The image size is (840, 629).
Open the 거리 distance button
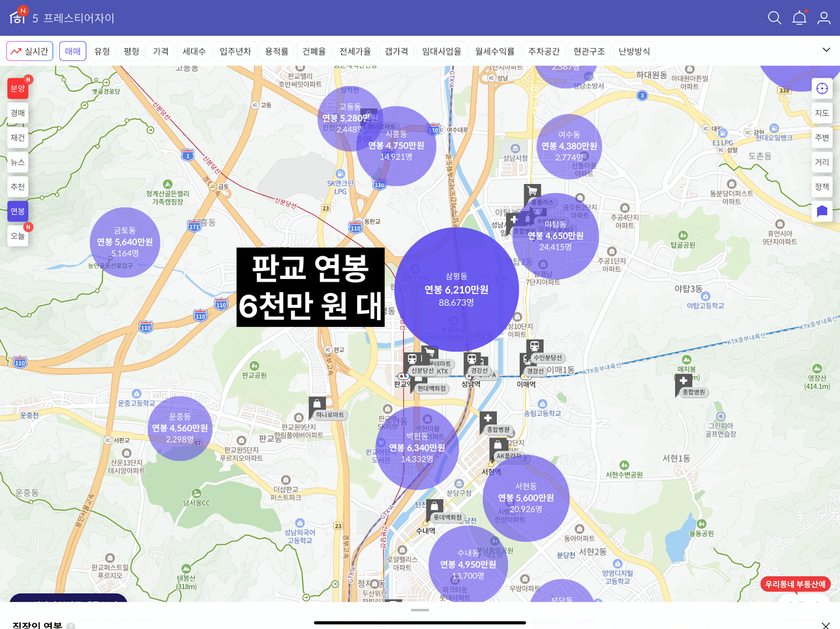(822, 162)
